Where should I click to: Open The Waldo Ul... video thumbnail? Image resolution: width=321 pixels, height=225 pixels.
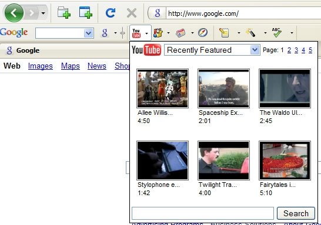click(x=285, y=88)
